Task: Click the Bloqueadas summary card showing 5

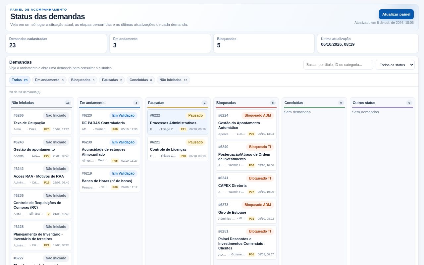Action: pos(264,43)
